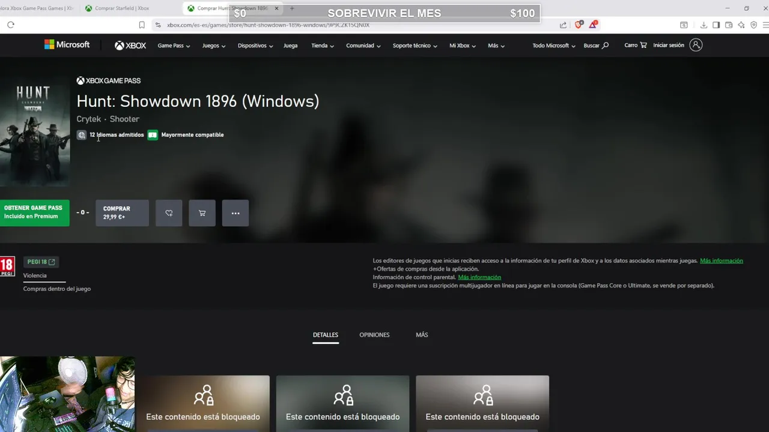Click the PEGI 18 rating badge icon

[x=7, y=266]
